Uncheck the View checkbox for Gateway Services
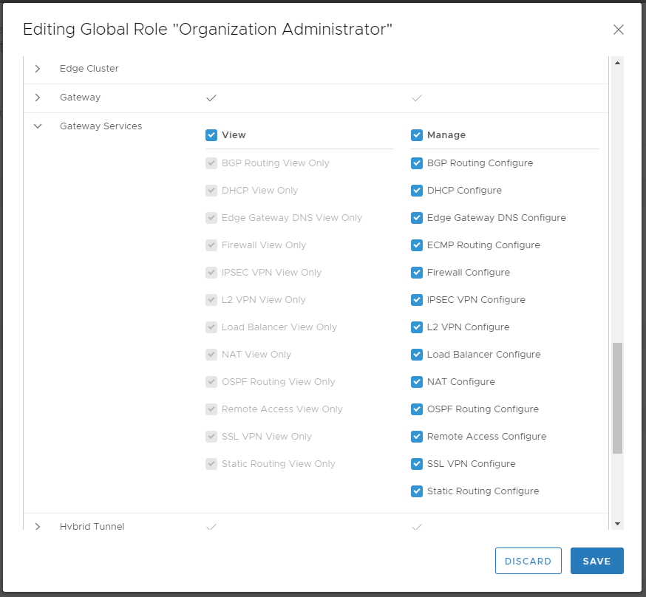 [211, 135]
